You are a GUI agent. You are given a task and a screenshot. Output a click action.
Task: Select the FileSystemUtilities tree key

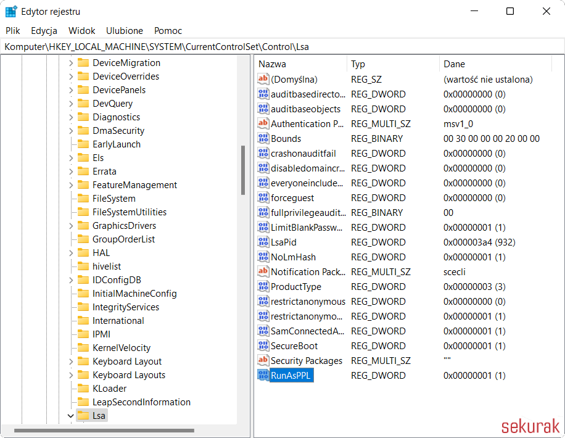click(x=130, y=212)
